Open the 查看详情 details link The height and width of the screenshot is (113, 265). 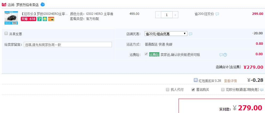tap(230, 81)
